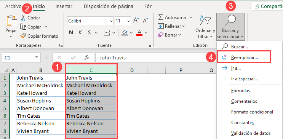The height and width of the screenshot is (139, 283).
Task: Toggle bold N formatting
Action: [x=71, y=33]
